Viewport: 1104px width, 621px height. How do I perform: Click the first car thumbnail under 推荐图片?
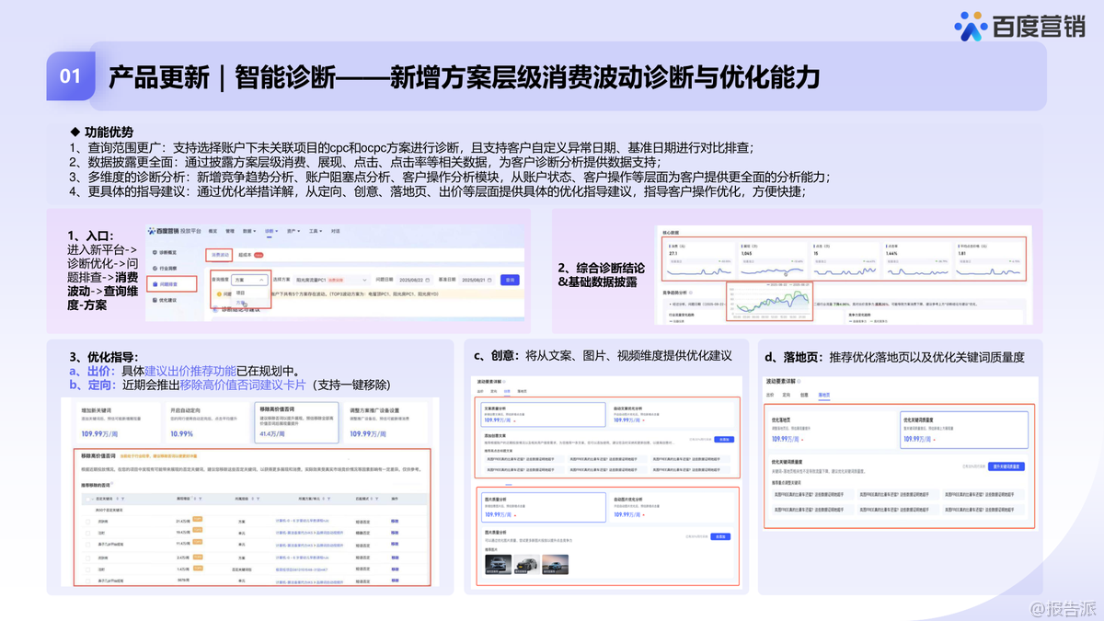[x=496, y=563]
